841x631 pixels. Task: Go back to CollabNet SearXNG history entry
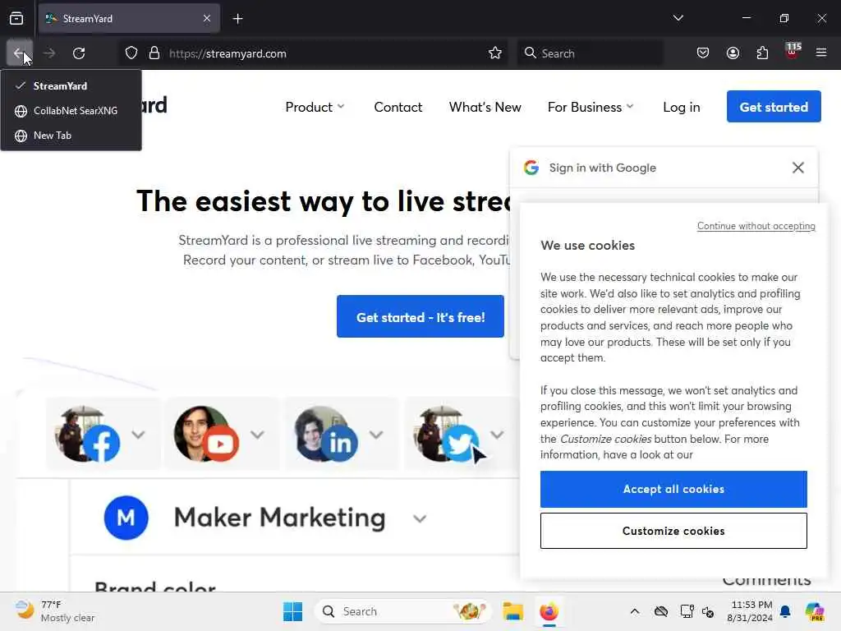(x=71, y=111)
